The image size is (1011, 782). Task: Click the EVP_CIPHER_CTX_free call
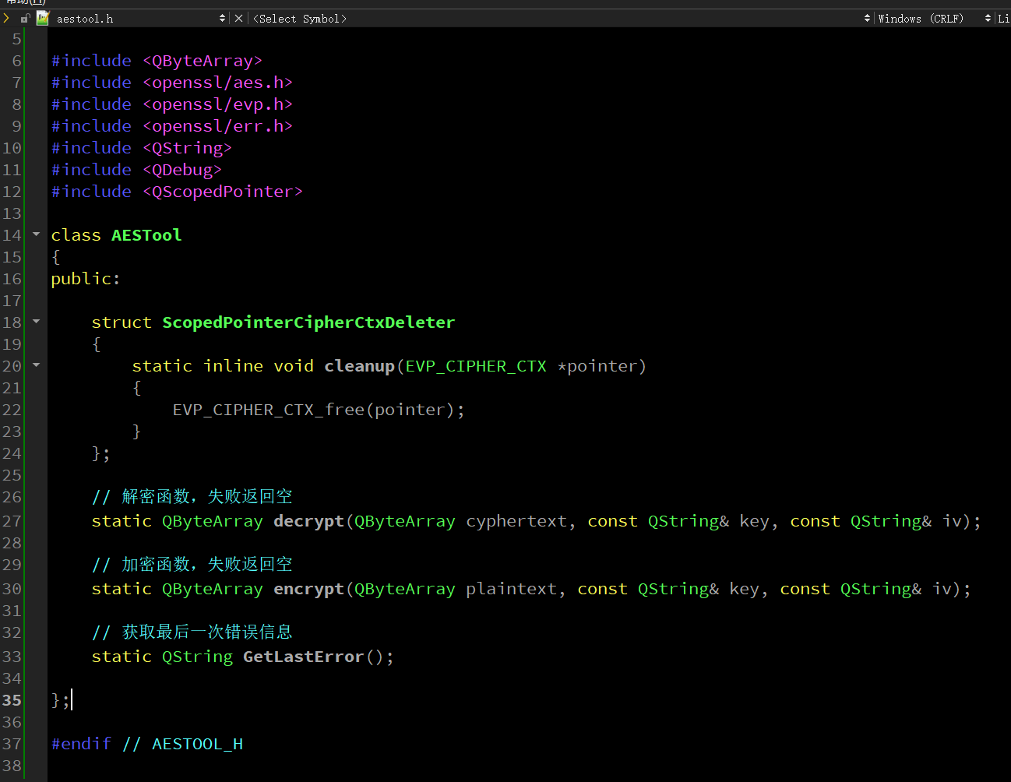point(269,410)
